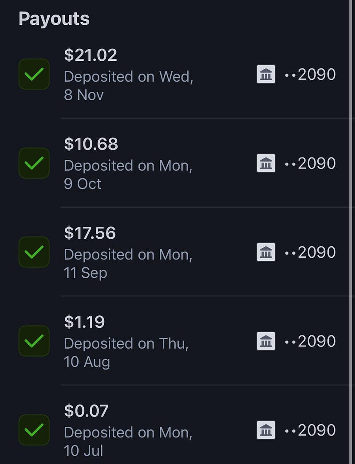Click account ending 2090 on 11 Sep payout
The width and height of the screenshot is (355, 464).
[311, 252]
